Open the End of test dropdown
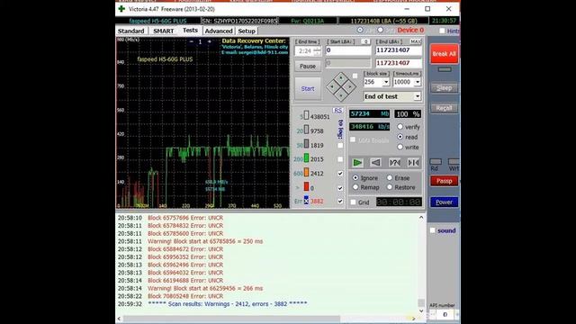The image size is (576, 324). 418,96
